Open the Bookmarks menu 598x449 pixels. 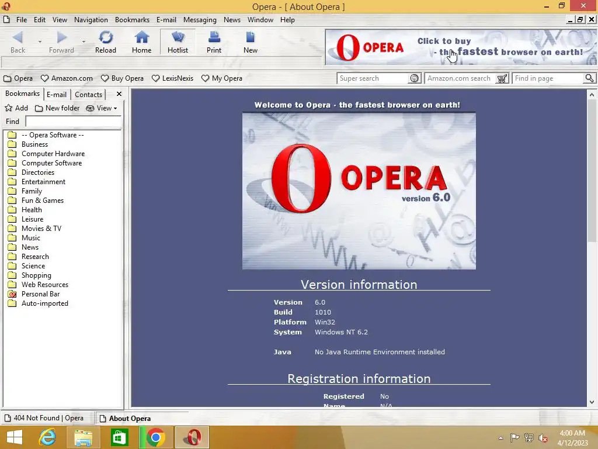pyautogui.click(x=132, y=20)
